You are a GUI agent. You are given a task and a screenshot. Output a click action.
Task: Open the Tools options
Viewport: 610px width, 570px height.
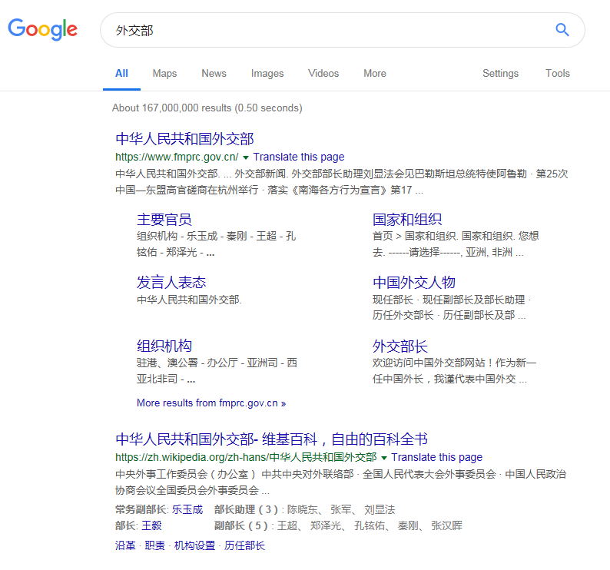click(558, 74)
